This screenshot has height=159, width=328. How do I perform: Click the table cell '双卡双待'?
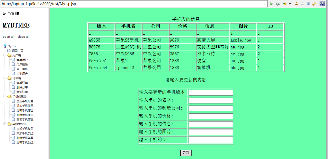pyautogui.click(x=213, y=54)
